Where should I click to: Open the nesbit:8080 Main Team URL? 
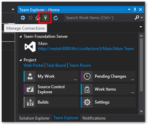(86, 49)
